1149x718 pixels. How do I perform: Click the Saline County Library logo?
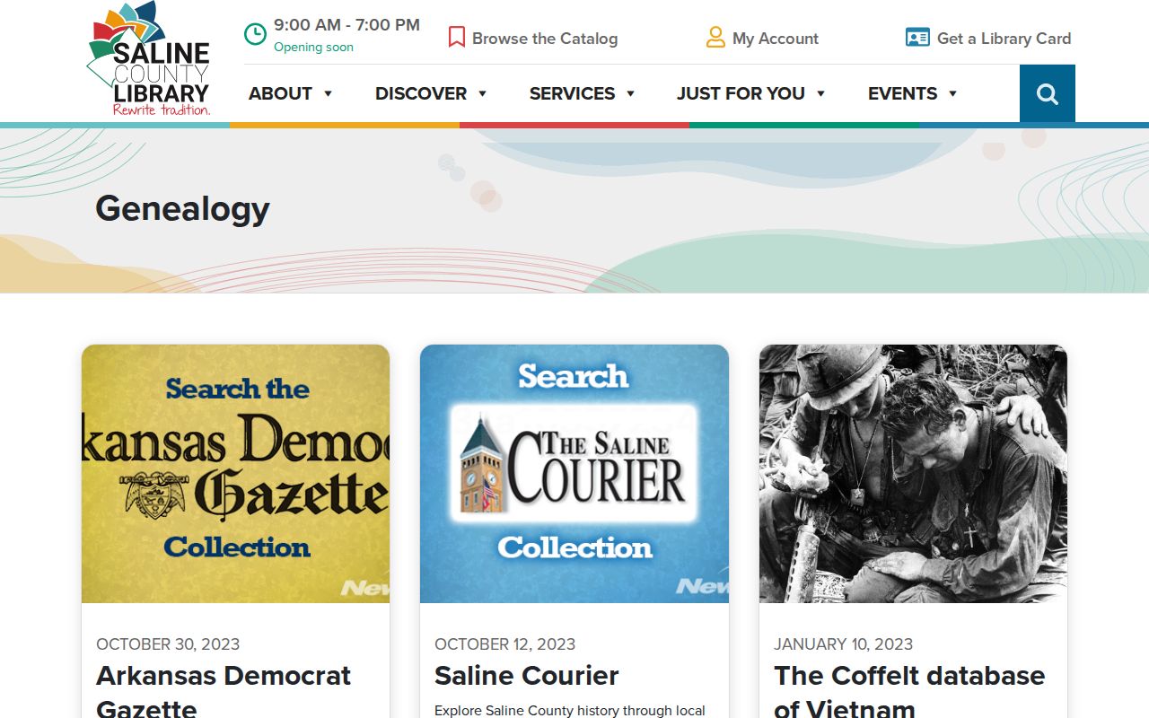(149, 59)
